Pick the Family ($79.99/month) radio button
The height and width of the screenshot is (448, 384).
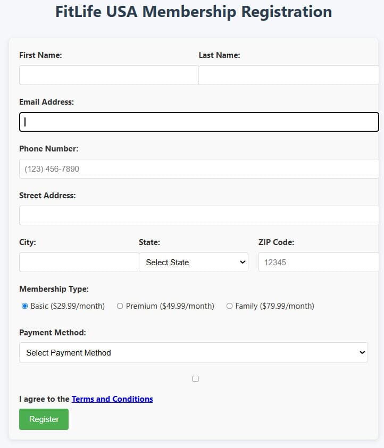click(x=230, y=306)
